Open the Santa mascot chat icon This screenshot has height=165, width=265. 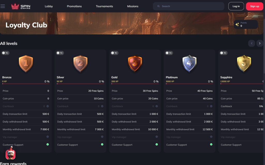click(10, 154)
